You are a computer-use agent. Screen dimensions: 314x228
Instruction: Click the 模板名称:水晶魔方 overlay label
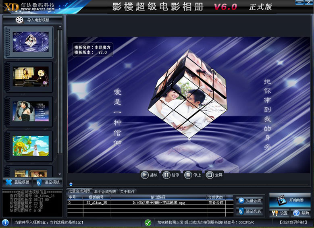pyautogui.click(x=93, y=48)
